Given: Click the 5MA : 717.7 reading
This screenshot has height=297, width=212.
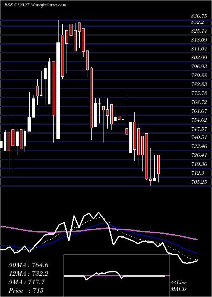Looking at the screenshot, I should [x=27, y=282].
